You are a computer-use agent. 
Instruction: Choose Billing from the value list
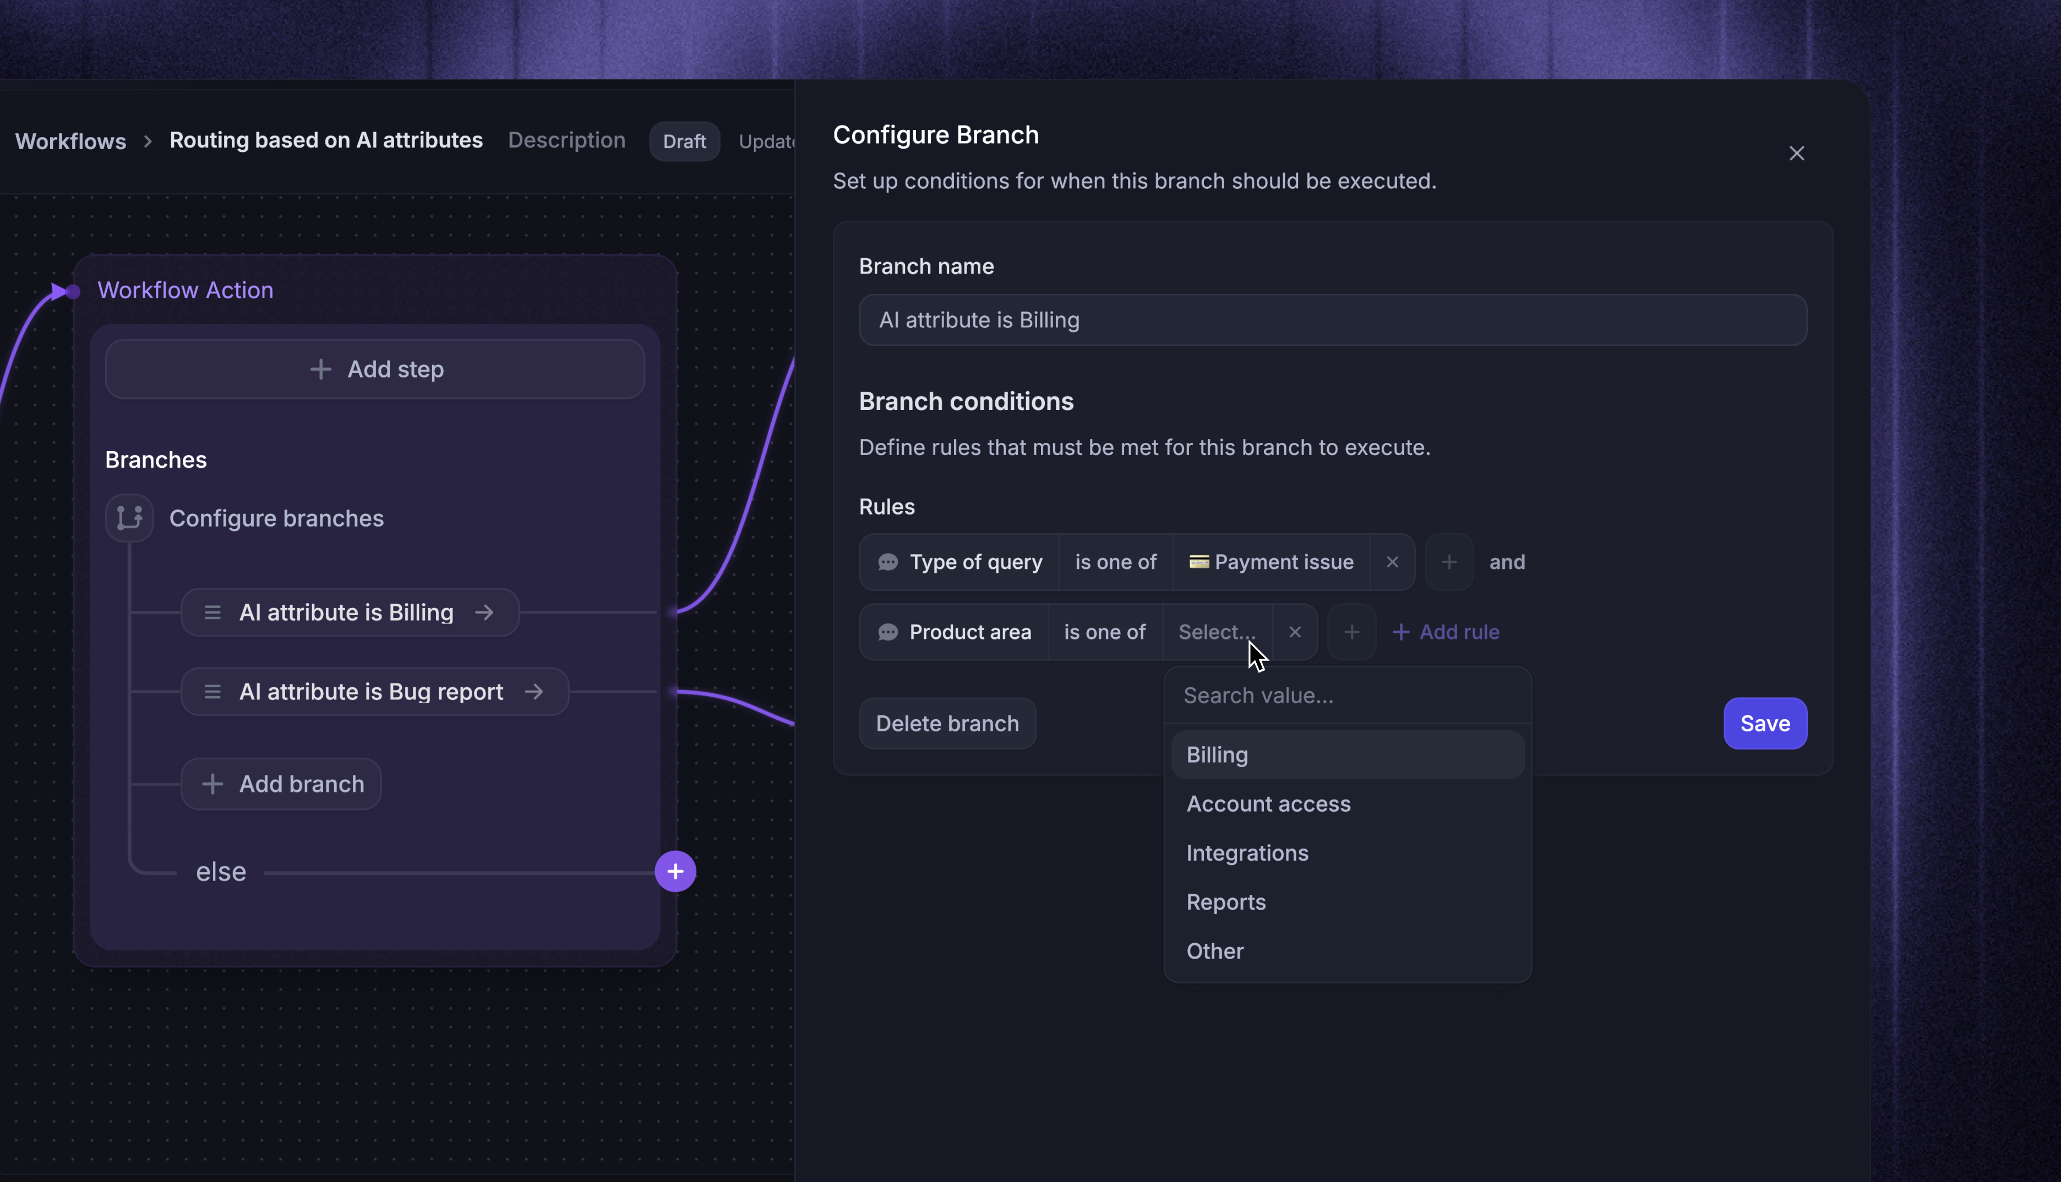[1348, 754]
